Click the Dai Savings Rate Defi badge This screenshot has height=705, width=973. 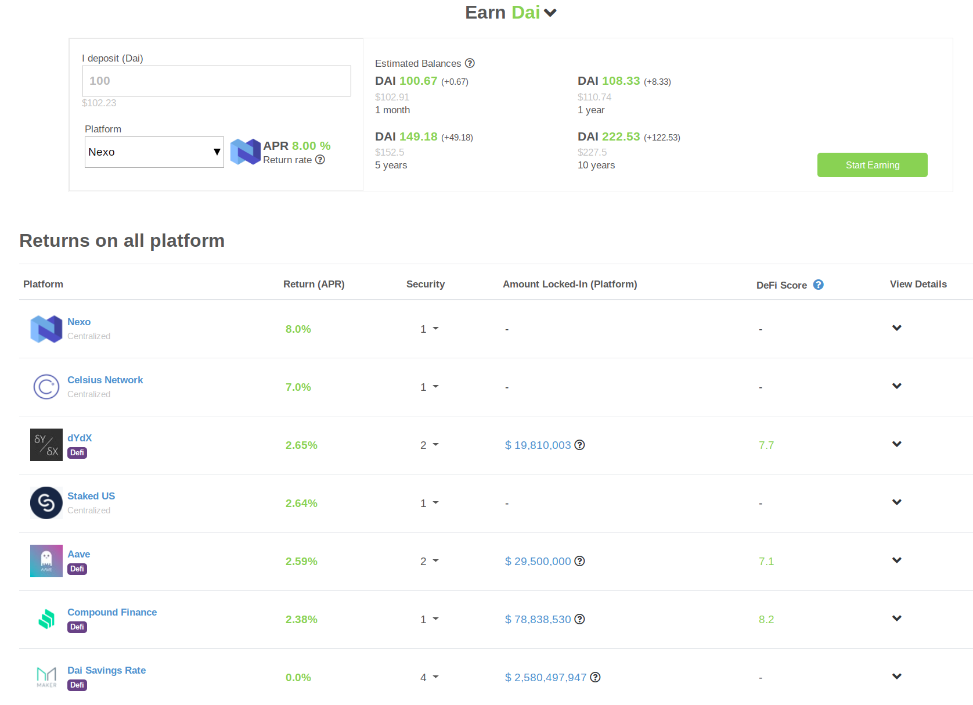[x=77, y=685]
